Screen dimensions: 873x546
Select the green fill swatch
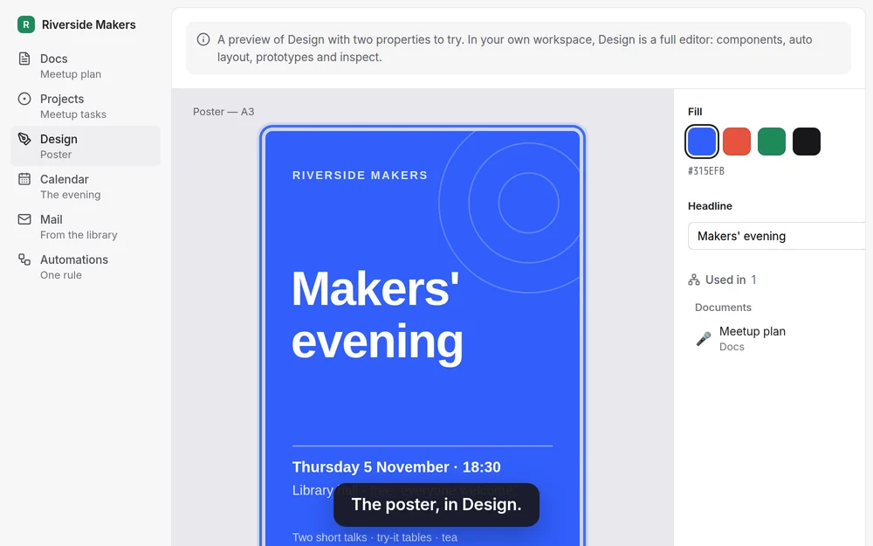click(x=772, y=142)
